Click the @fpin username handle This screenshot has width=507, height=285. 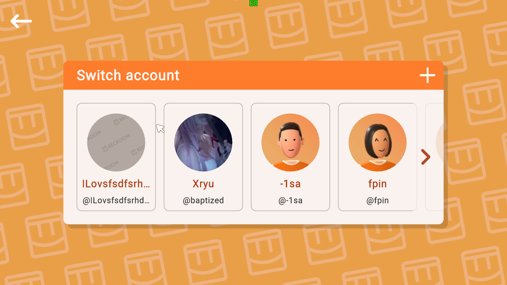[378, 201]
